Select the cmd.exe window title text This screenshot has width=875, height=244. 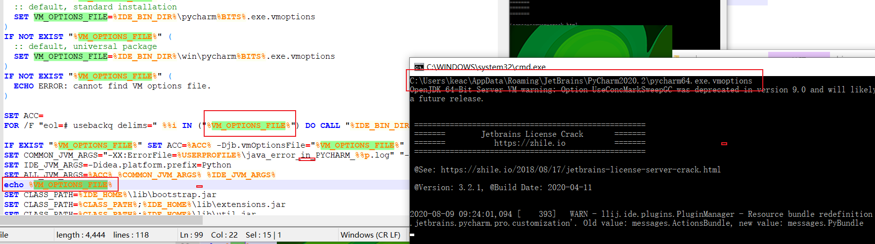tap(486, 67)
